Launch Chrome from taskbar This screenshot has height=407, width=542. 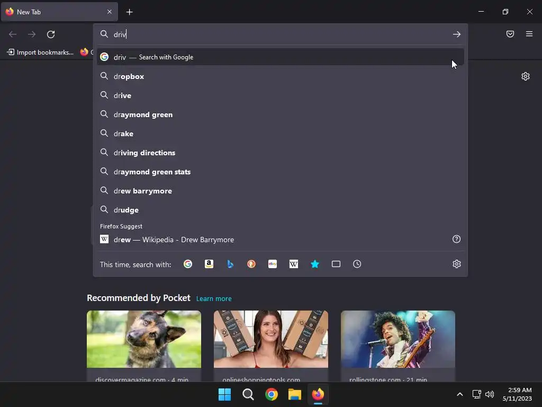[x=272, y=394]
